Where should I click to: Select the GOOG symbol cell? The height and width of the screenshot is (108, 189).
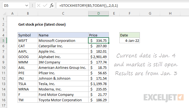28,57
